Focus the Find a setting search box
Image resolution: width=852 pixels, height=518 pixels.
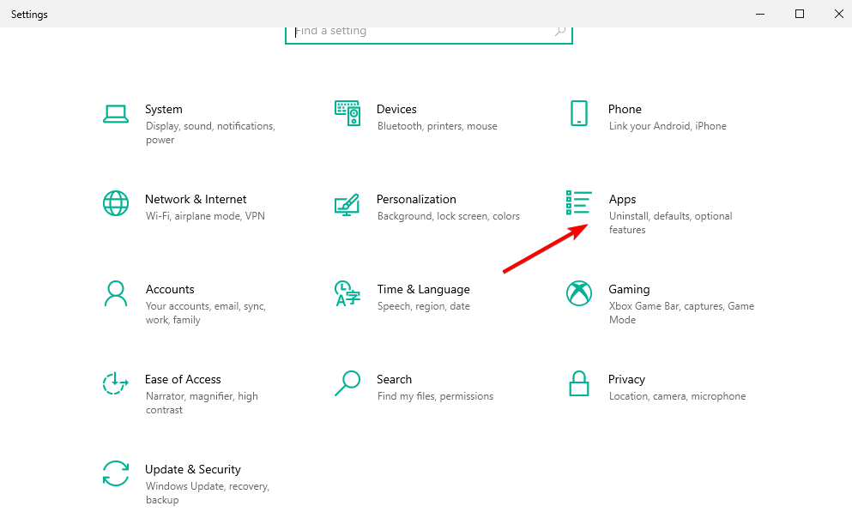429,34
